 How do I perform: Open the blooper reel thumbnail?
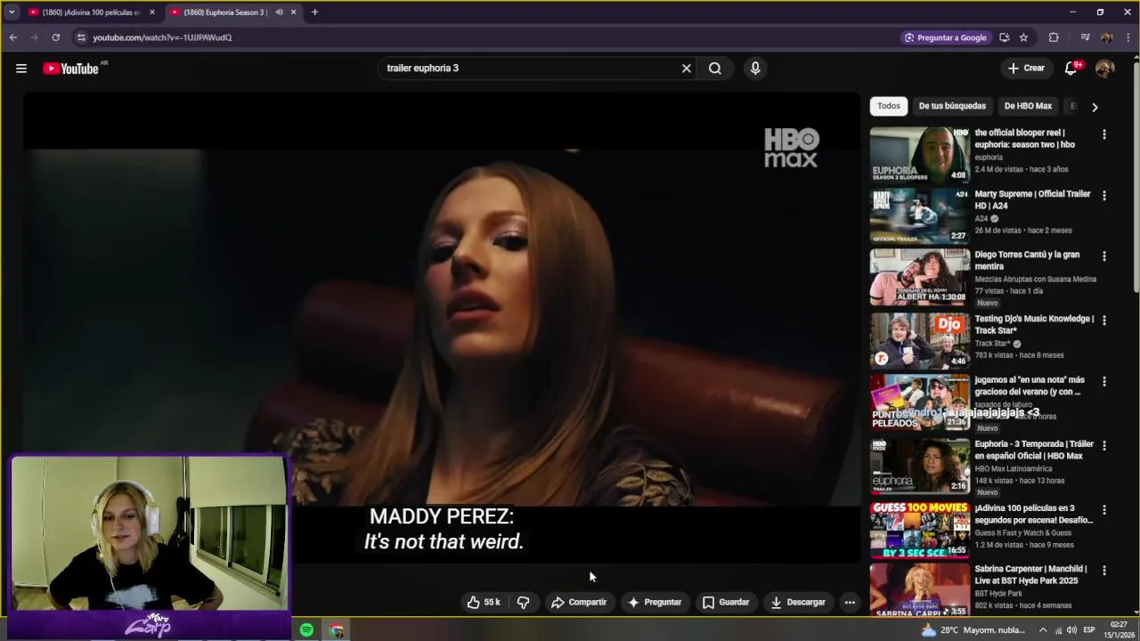919,155
